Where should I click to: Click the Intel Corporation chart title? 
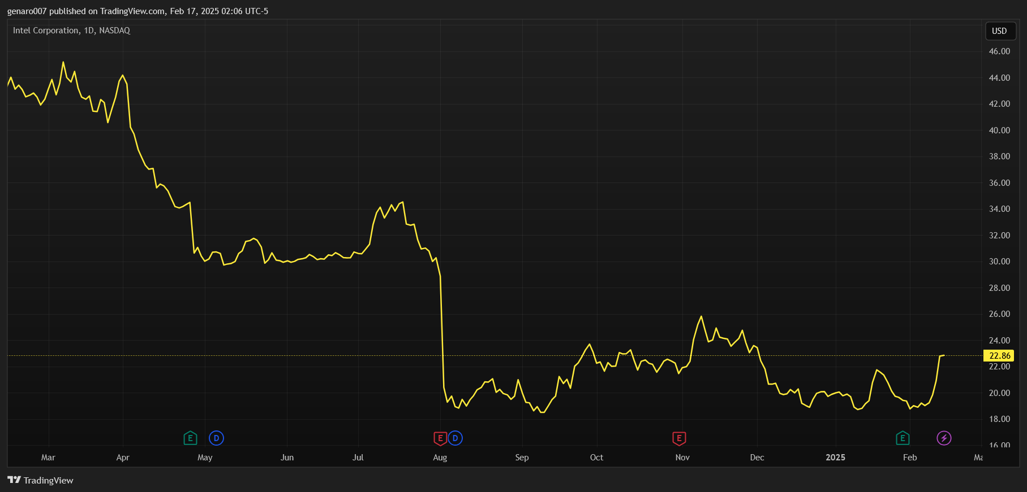pyautogui.click(x=71, y=31)
